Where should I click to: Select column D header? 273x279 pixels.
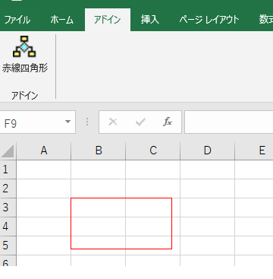tap(208, 151)
